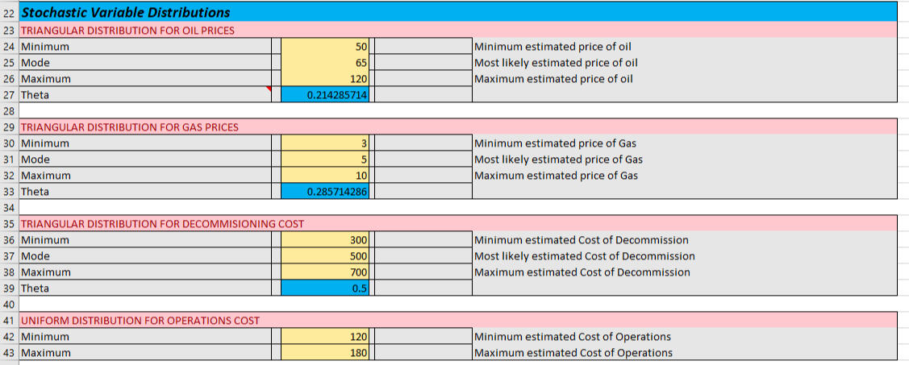Select the oil Theta cell showing 0.214285714
The image size is (909, 365).
pyautogui.click(x=325, y=95)
